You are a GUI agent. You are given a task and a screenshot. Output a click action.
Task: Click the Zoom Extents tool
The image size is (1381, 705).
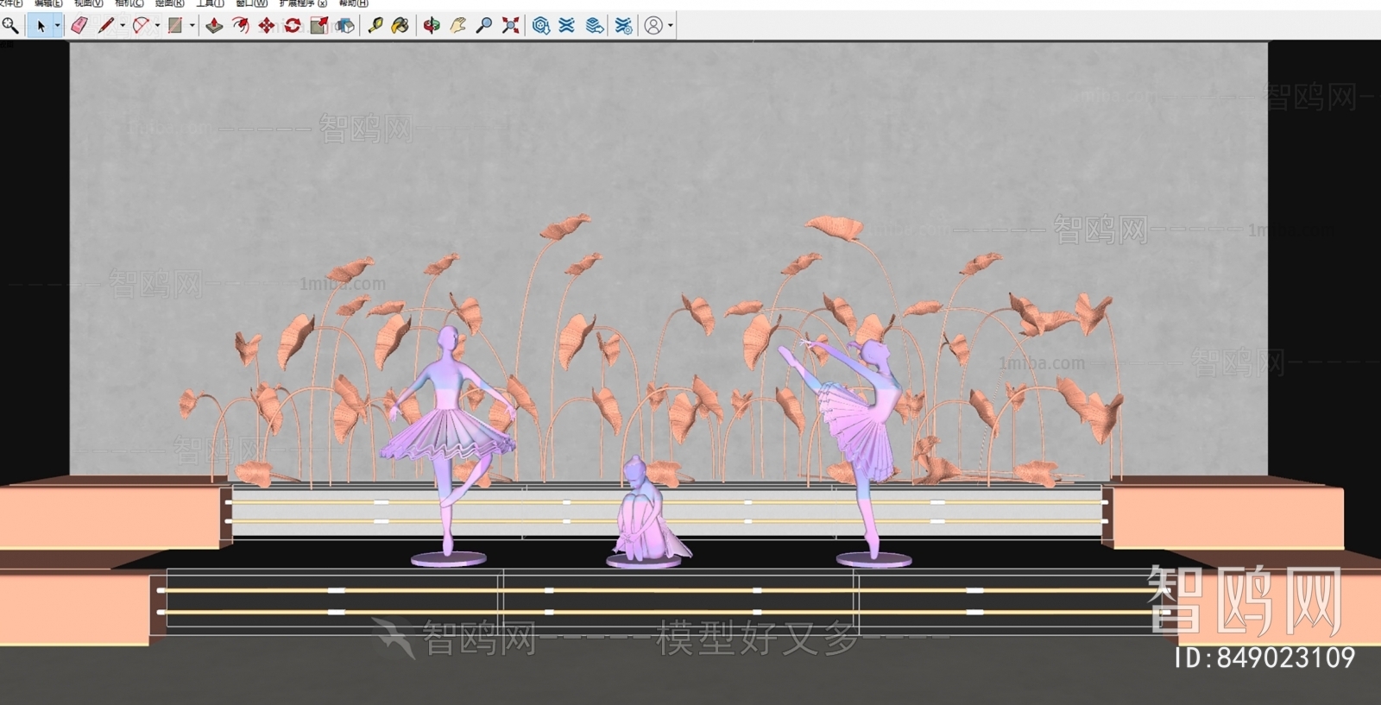tap(511, 26)
